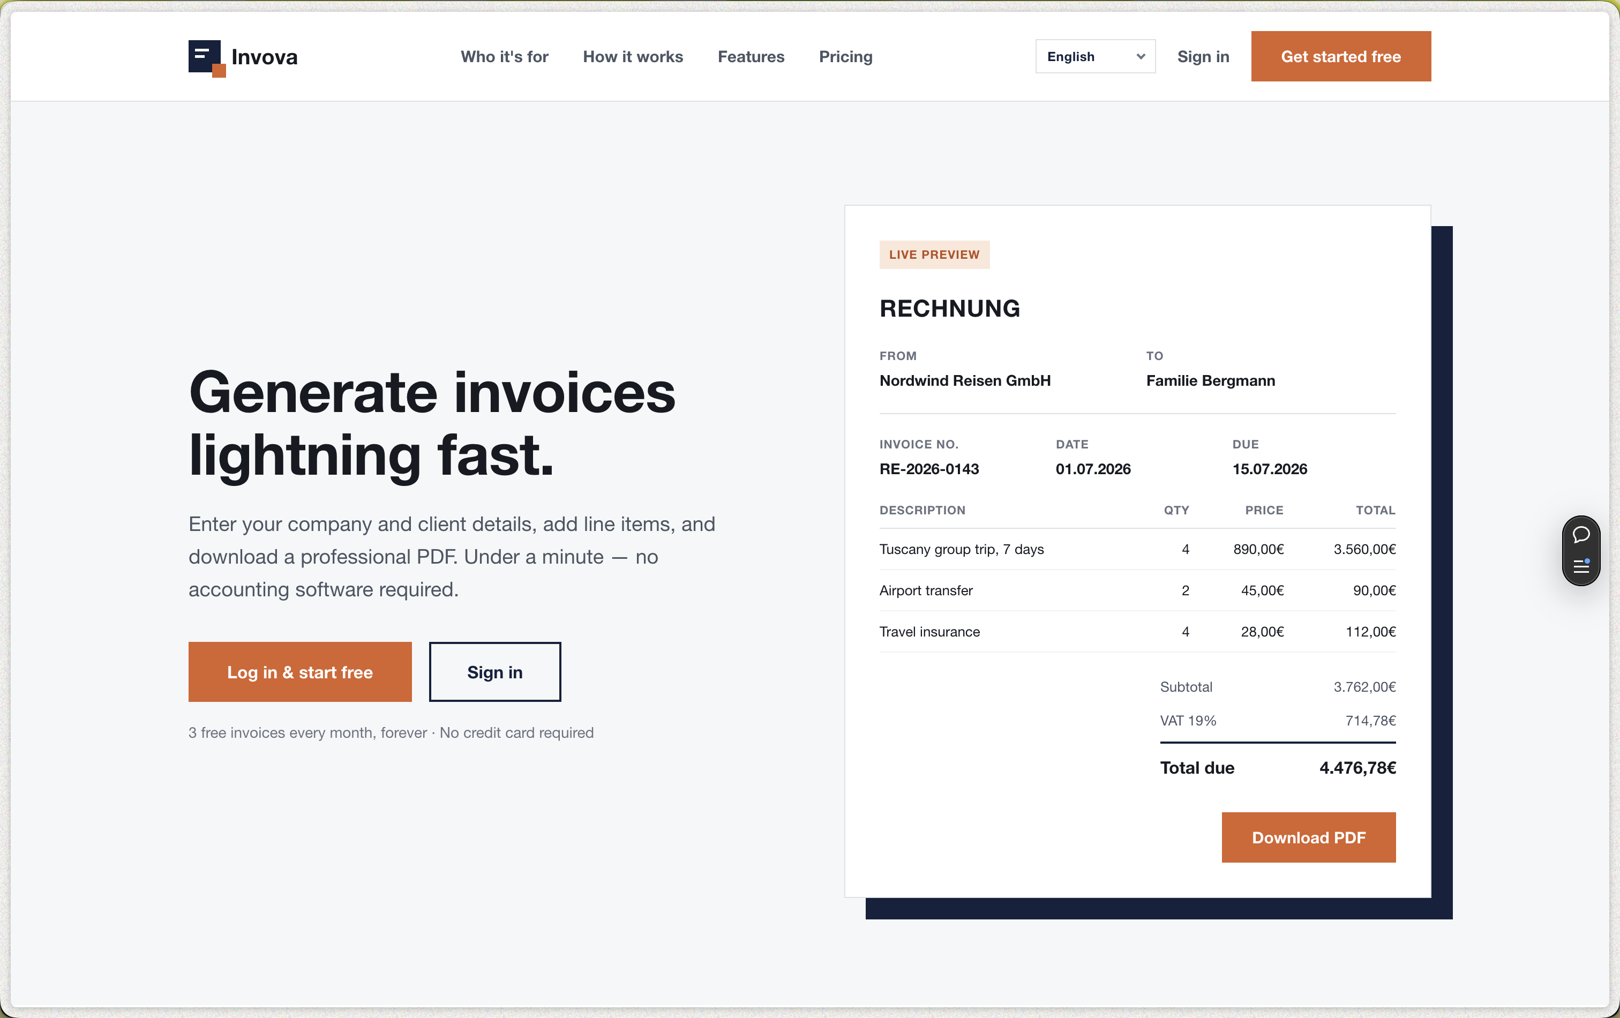Open the list menu icon in floating widget
This screenshot has height=1018, width=1620.
[1581, 566]
